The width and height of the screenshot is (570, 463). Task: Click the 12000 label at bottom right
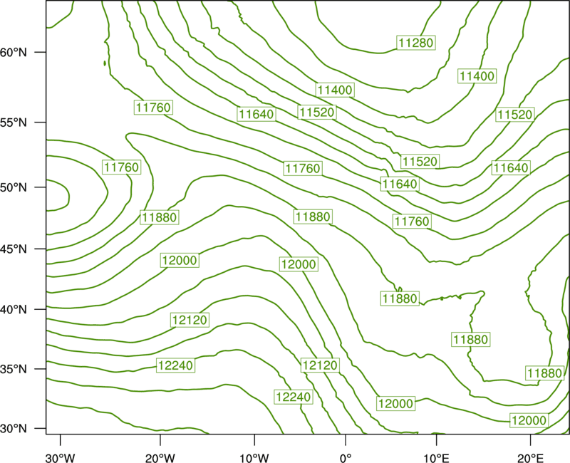[x=529, y=420]
